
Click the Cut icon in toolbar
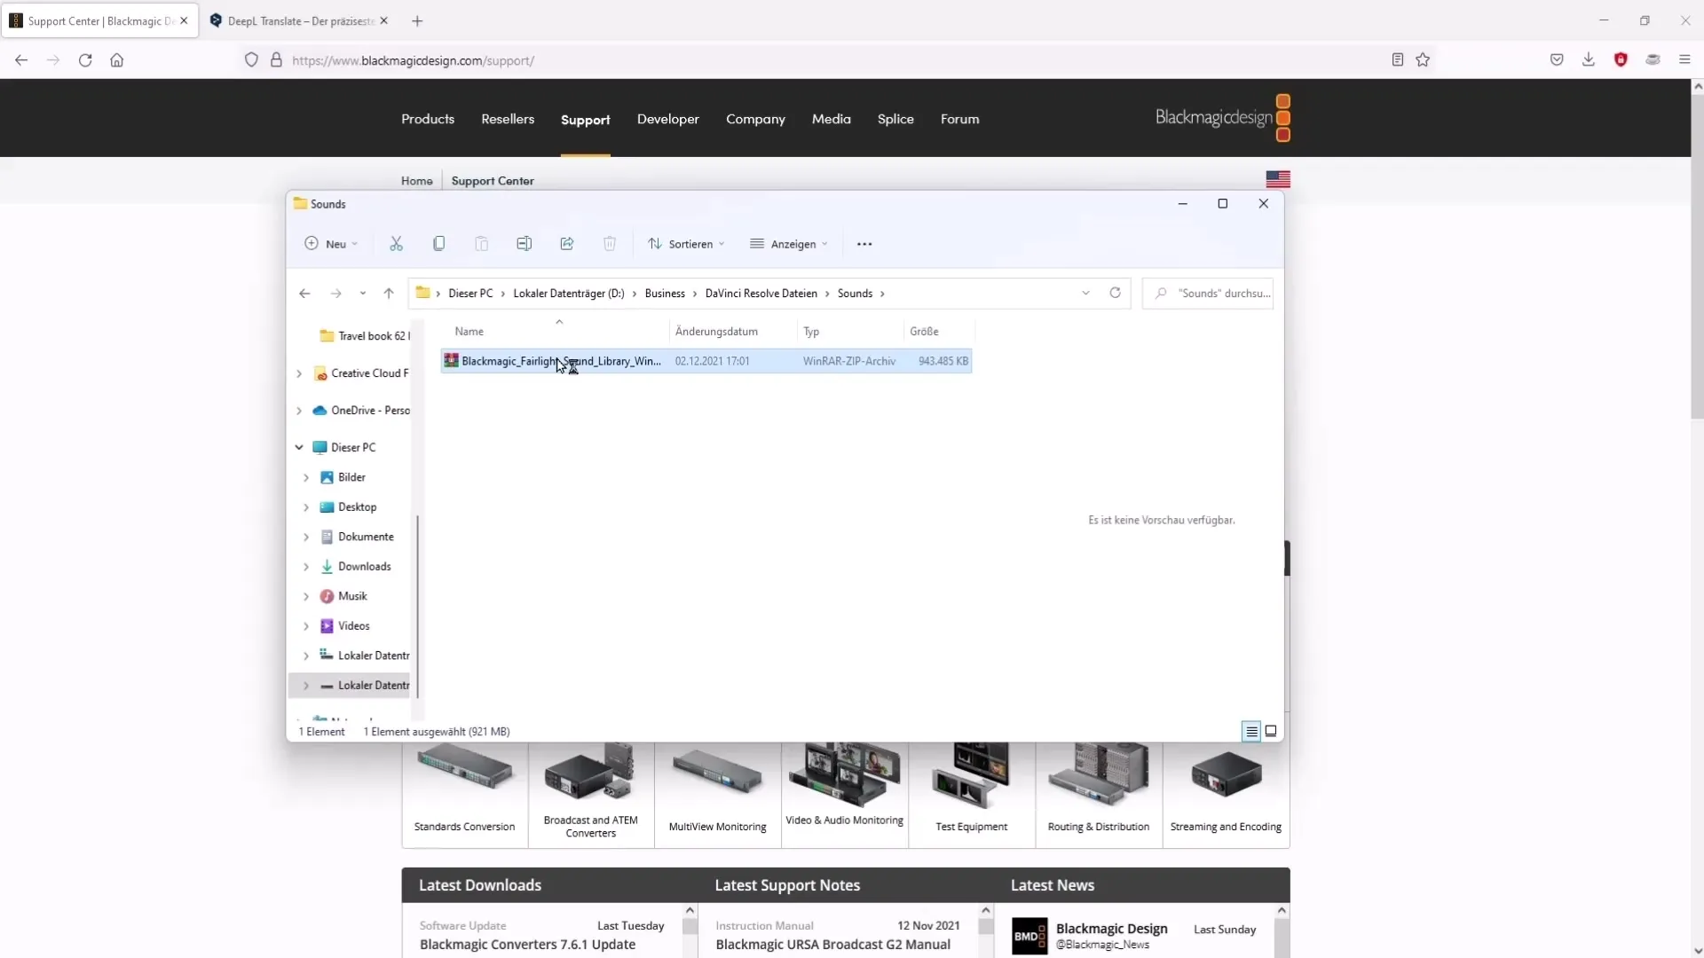tap(397, 243)
